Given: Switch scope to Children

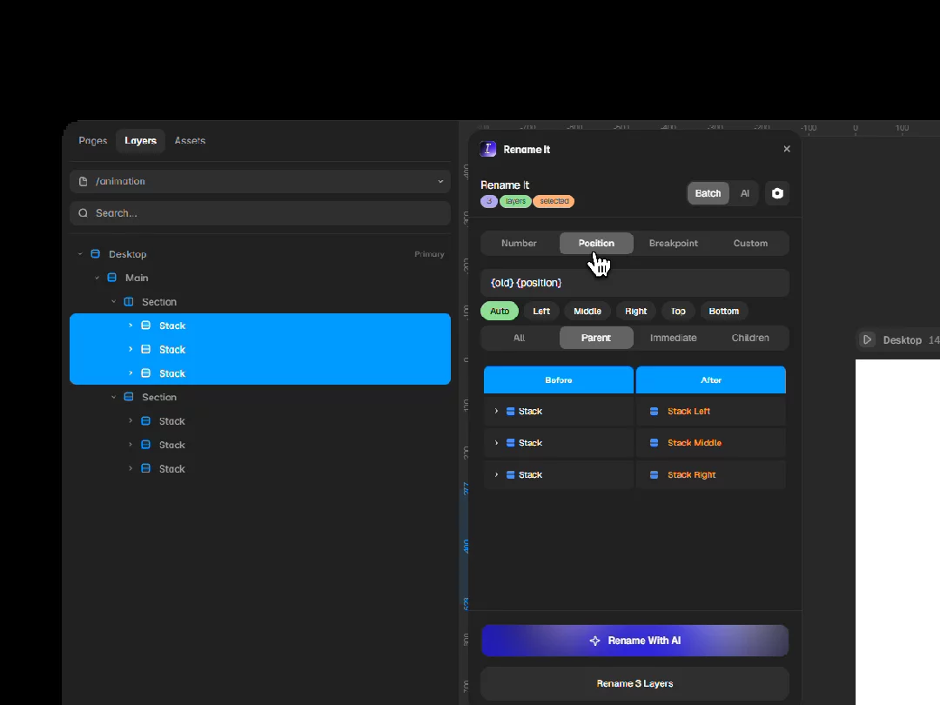Looking at the screenshot, I should point(750,338).
